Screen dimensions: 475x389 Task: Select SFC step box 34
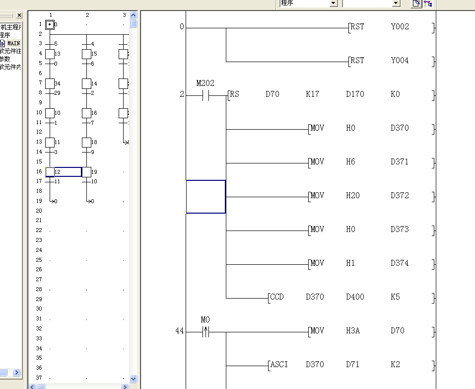(50, 83)
